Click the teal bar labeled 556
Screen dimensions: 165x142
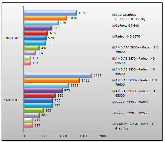click(35, 43)
